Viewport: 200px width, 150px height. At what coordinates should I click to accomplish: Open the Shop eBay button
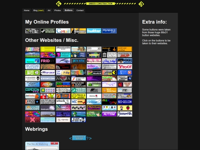pos(48,96)
